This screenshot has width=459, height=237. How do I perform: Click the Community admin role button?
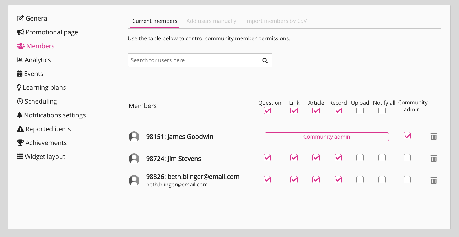[x=326, y=137]
